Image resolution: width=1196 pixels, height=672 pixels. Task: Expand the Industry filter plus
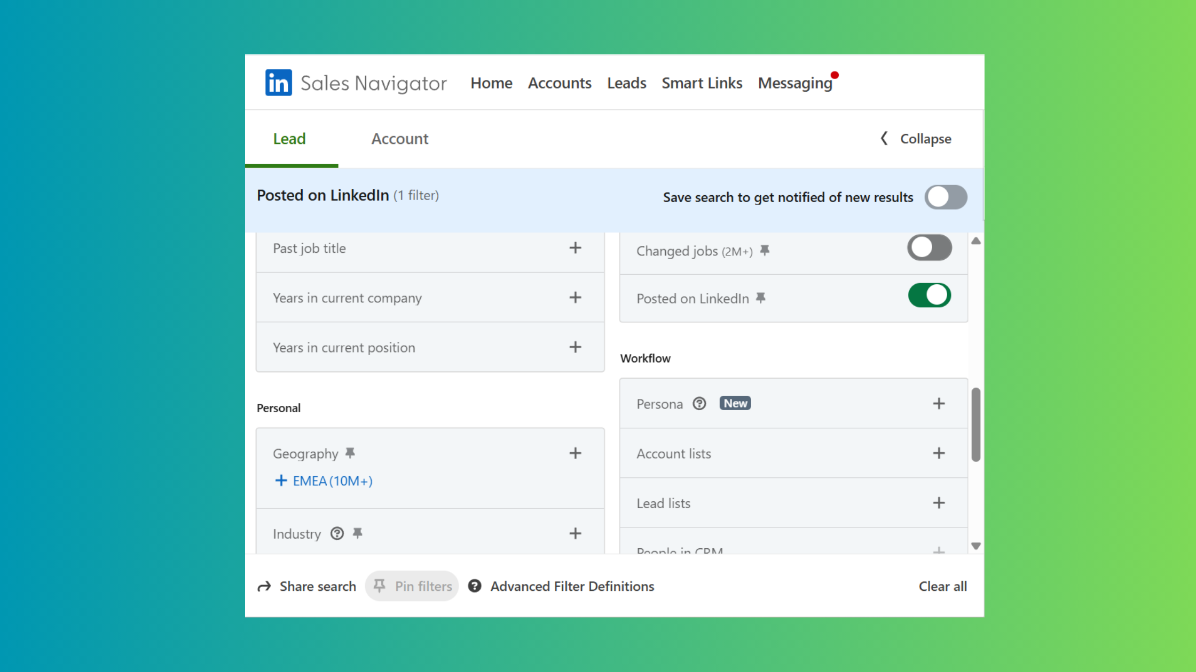[575, 533]
